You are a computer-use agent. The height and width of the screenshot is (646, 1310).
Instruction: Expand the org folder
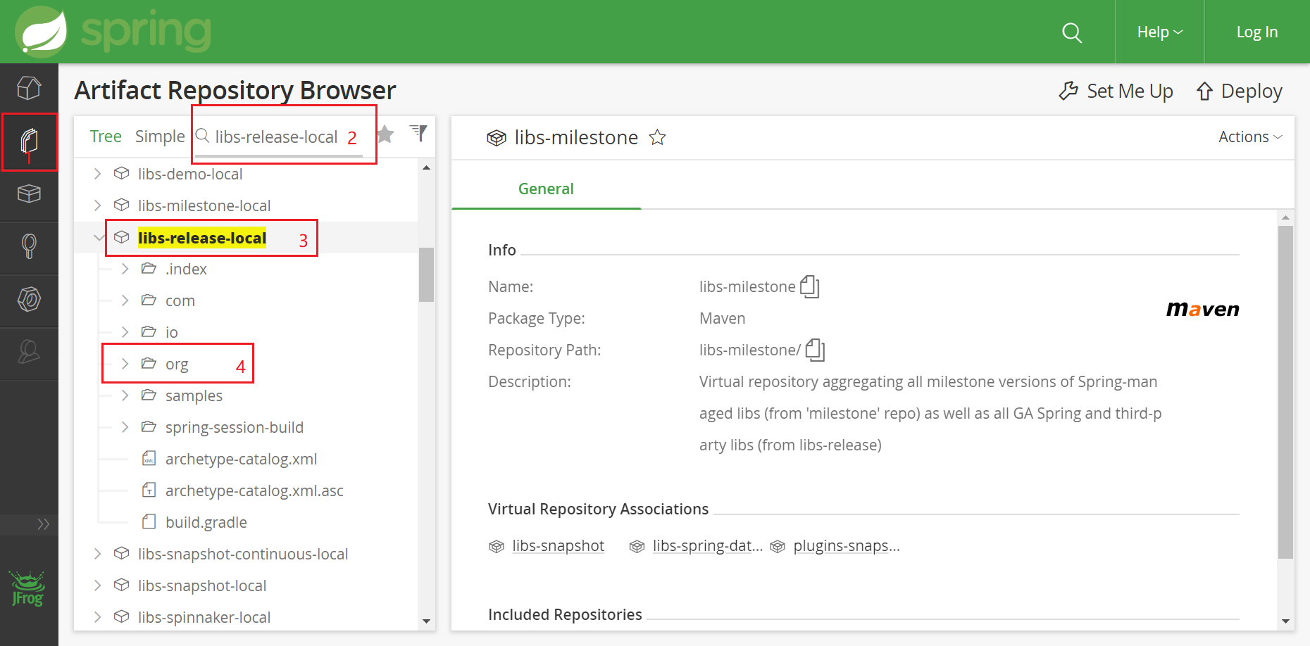coord(124,363)
